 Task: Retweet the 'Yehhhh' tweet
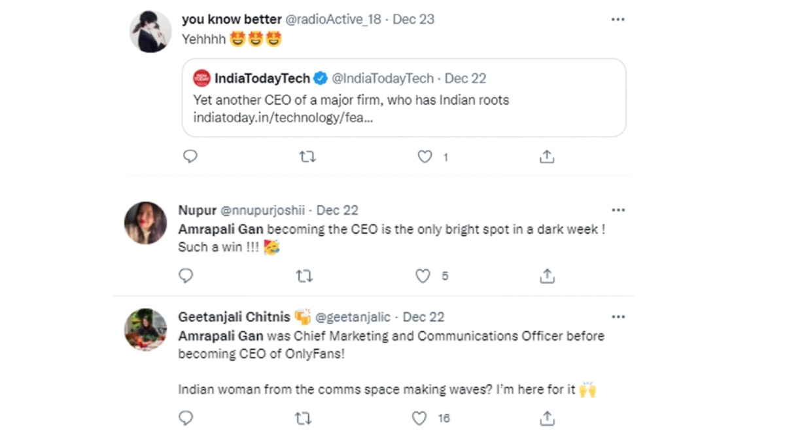(x=307, y=157)
